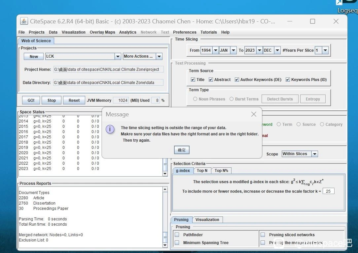Open the File menu
The width and height of the screenshot is (358, 253).
coord(21,32)
